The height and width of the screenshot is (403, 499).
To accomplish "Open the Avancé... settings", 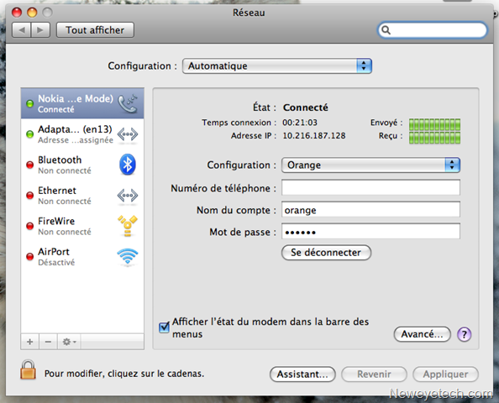I will 422,334.
